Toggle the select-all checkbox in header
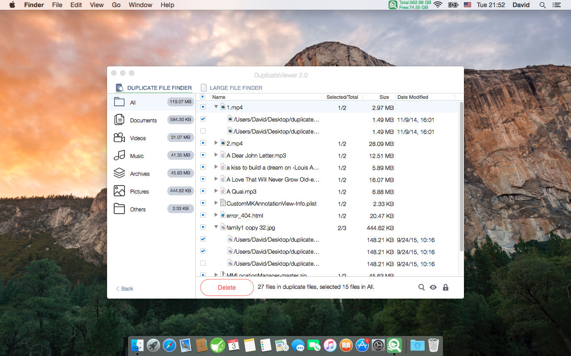Screen dimensions: 571x356 [203, 97]
